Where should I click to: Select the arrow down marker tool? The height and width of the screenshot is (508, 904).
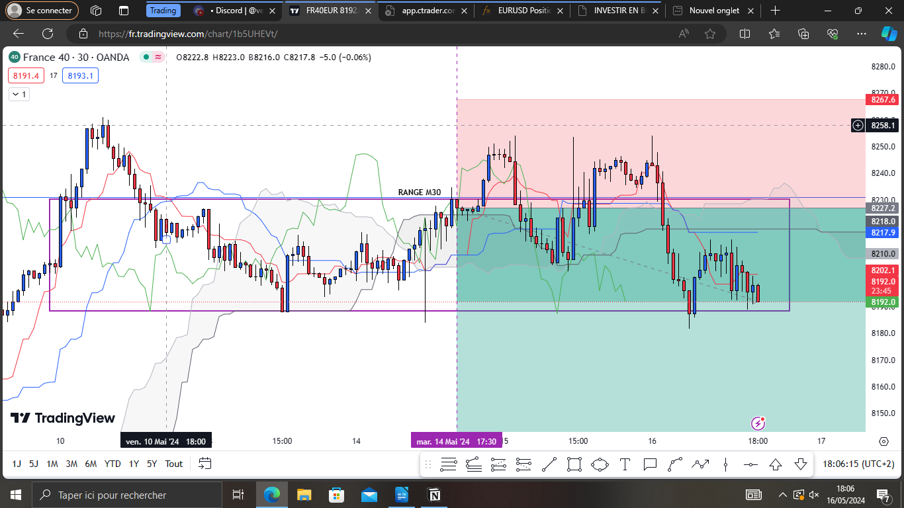coord(801,464)
